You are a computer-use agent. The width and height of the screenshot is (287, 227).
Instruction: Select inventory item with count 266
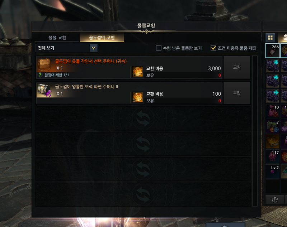click(273, 50)
